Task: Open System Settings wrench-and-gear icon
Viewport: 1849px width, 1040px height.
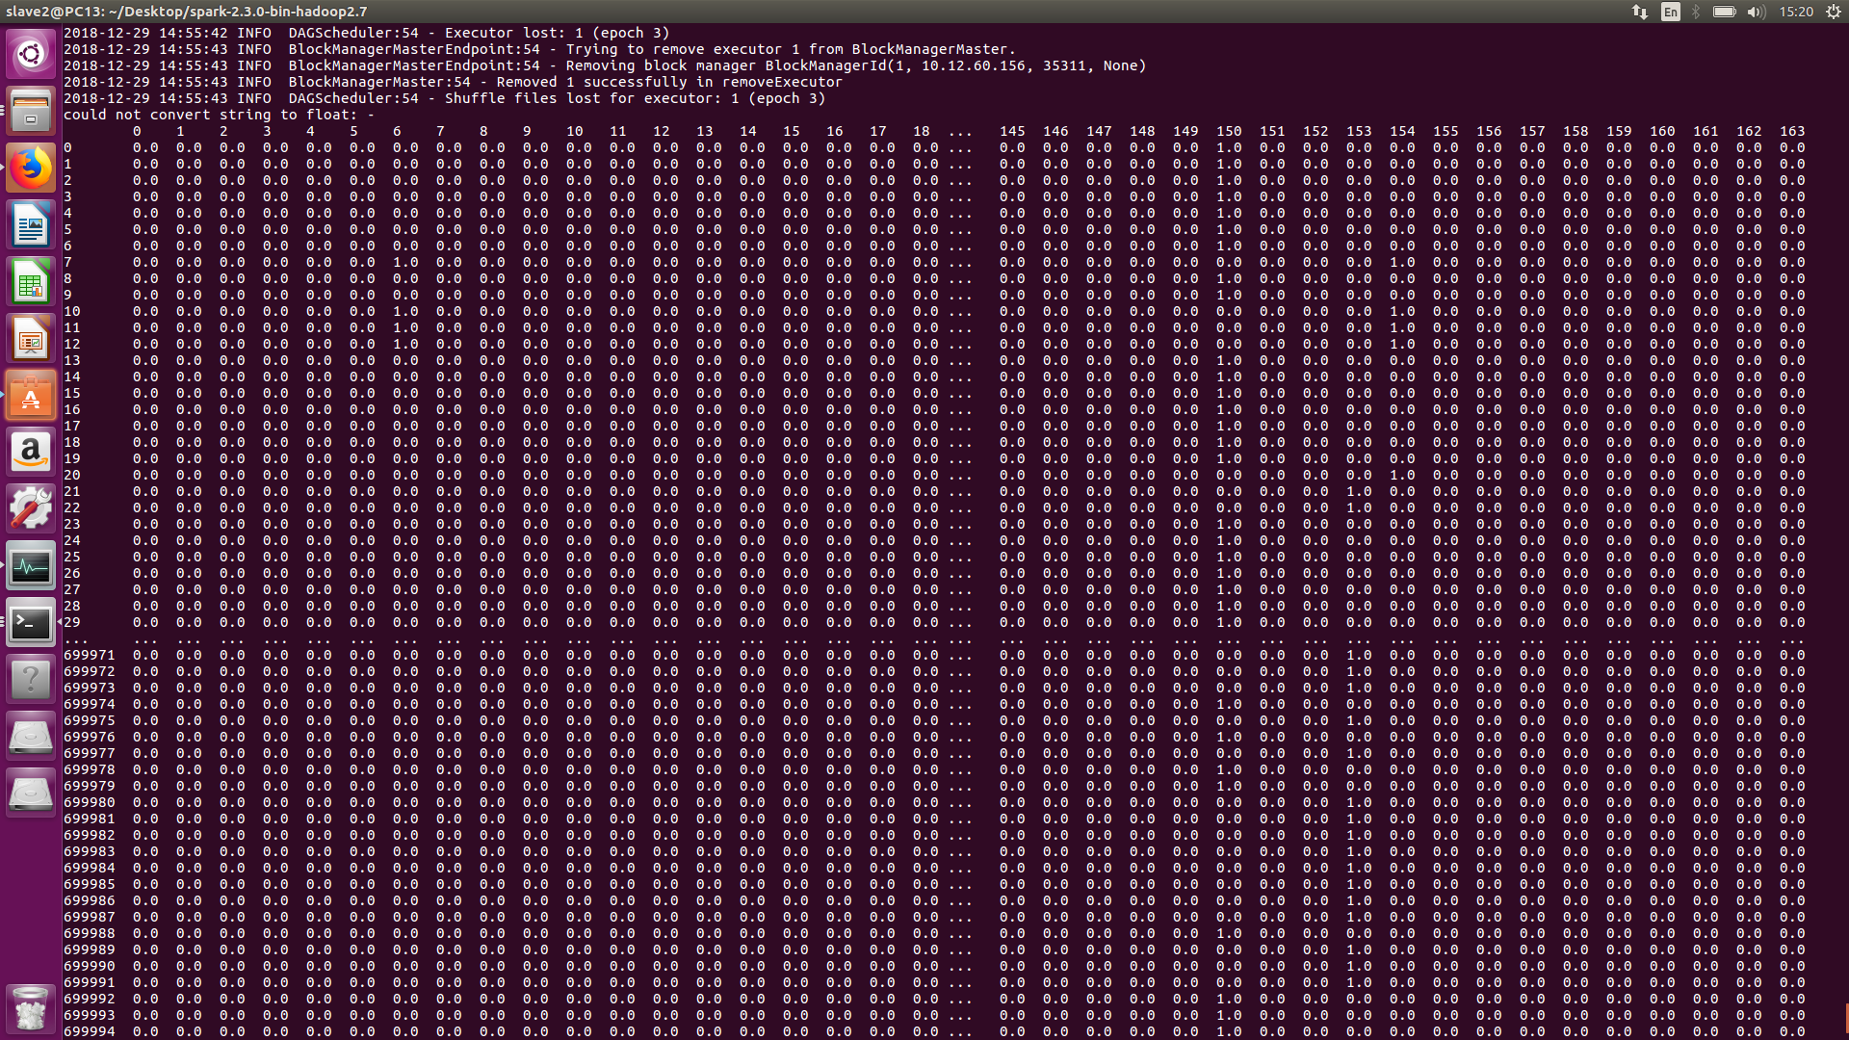Action: pos(31,508)
